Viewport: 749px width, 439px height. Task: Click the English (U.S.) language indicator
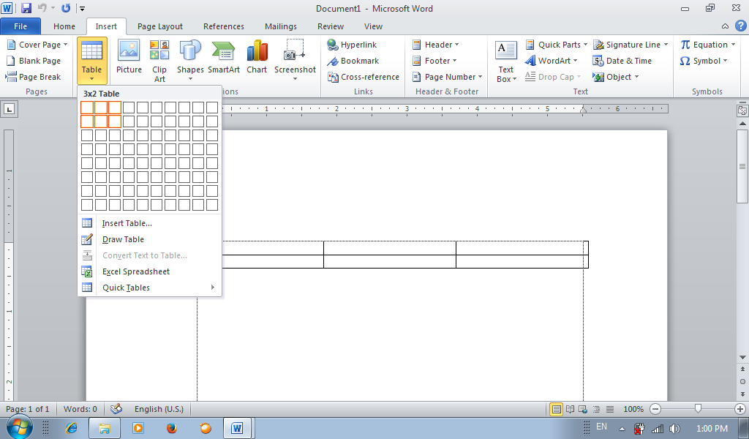coord(159,409)
